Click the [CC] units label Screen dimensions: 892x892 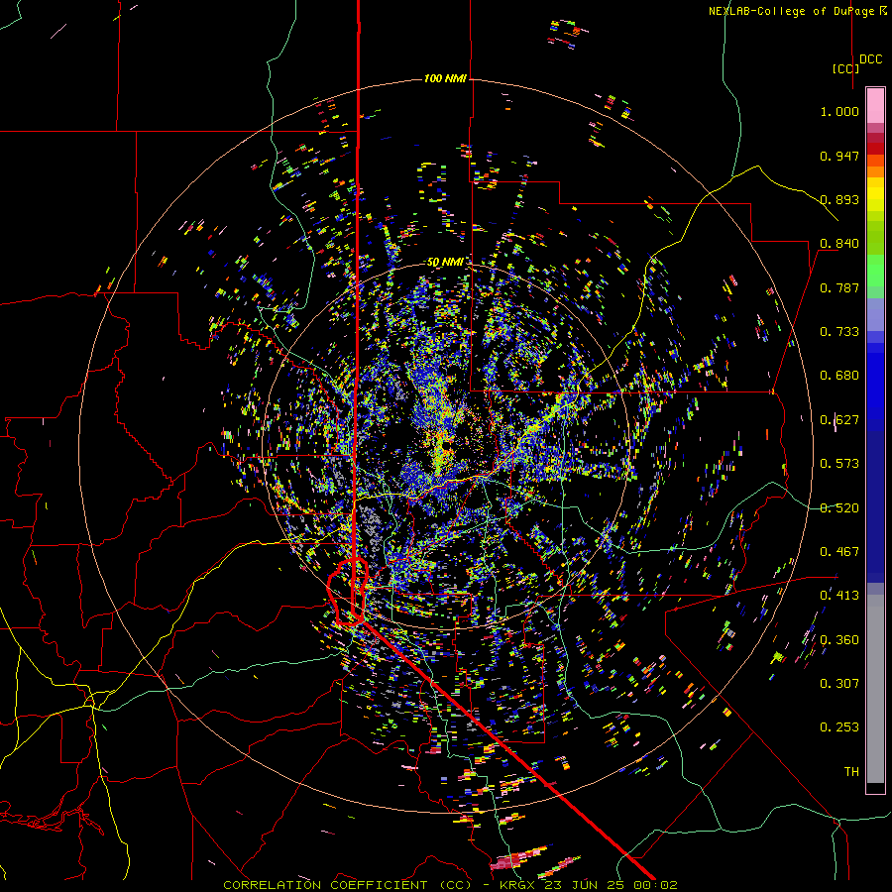click(845, 68)
